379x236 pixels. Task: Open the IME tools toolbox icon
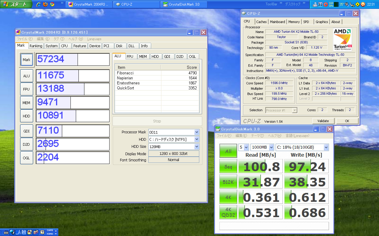[x=35, y=232]
